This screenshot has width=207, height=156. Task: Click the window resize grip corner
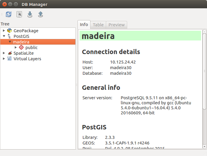click(x=205, y=154)
